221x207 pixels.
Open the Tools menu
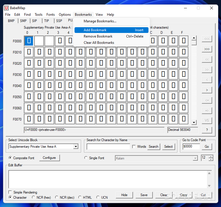38,15
